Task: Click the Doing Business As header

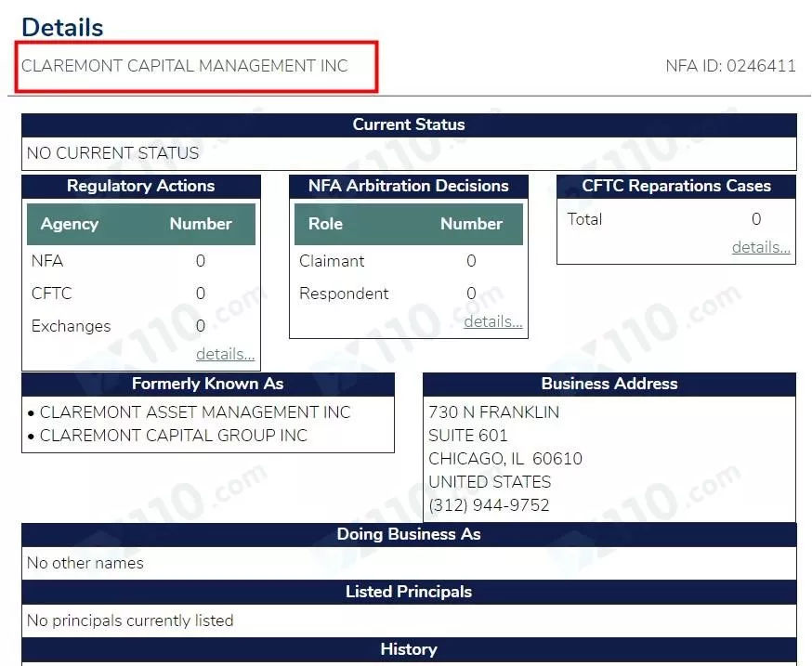Action: pos(409,534)
